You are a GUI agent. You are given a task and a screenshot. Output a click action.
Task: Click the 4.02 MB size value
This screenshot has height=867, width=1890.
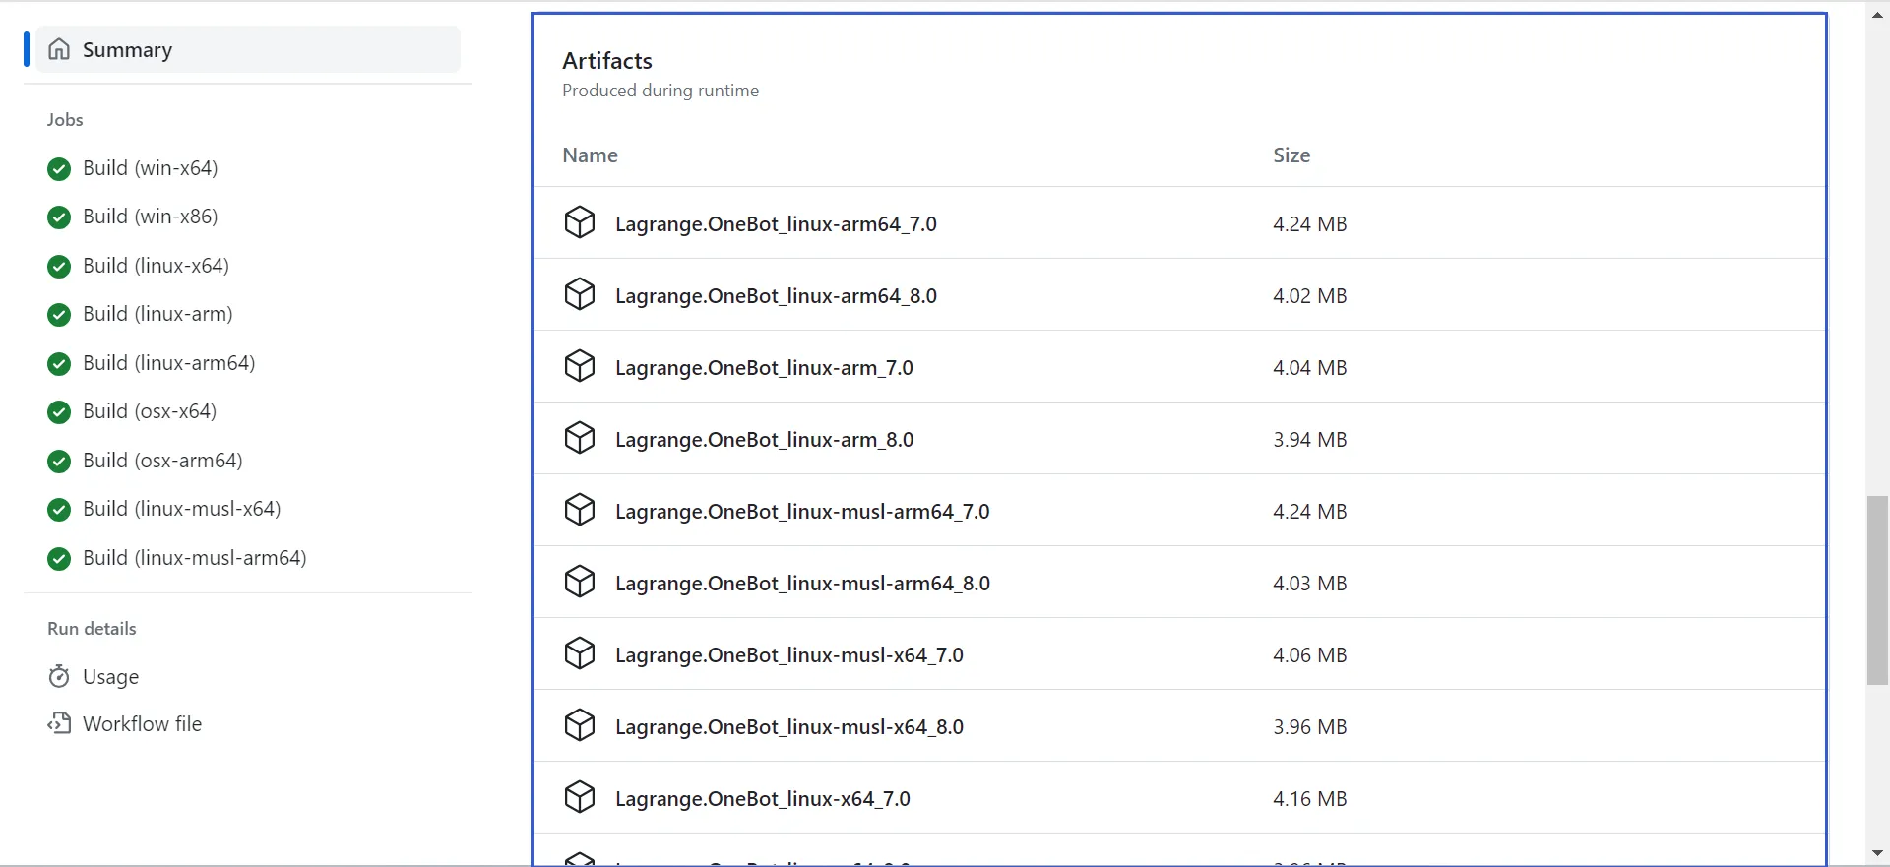[x=1309, y=296]
